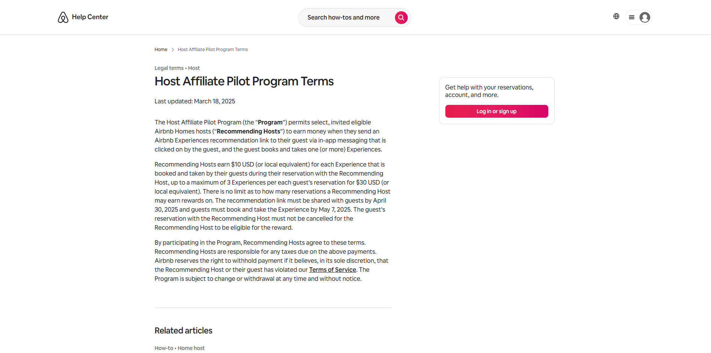711x353 pixels.
Task: Click the profile avatar icon
Action: (644, 17)
